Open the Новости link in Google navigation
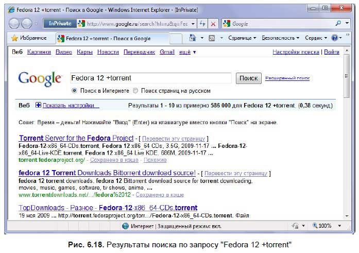359x253 pixels. [x=108, y=52]
